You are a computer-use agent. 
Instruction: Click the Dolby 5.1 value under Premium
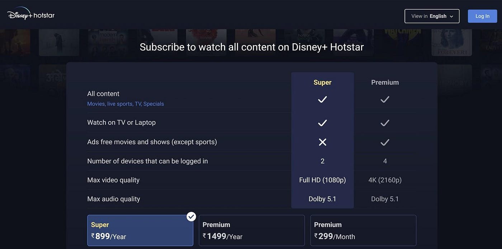coord(385,199)
